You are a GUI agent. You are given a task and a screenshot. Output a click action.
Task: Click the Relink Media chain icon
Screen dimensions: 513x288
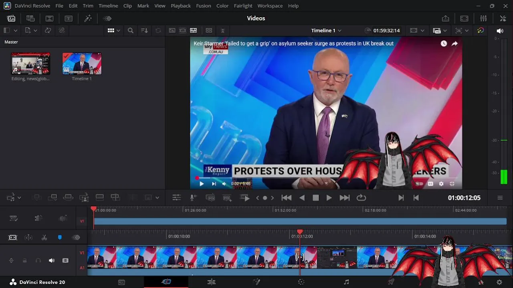(x=61, y=30)
